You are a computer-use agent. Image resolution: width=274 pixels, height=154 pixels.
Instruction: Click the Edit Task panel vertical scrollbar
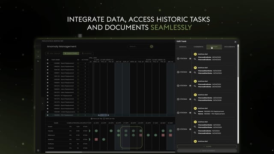pyautogui.click(x=238, y=94)
